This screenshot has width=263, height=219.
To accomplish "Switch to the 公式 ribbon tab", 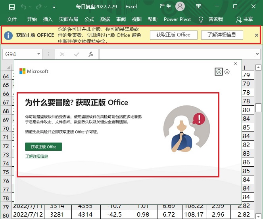I will coord(89,19).
